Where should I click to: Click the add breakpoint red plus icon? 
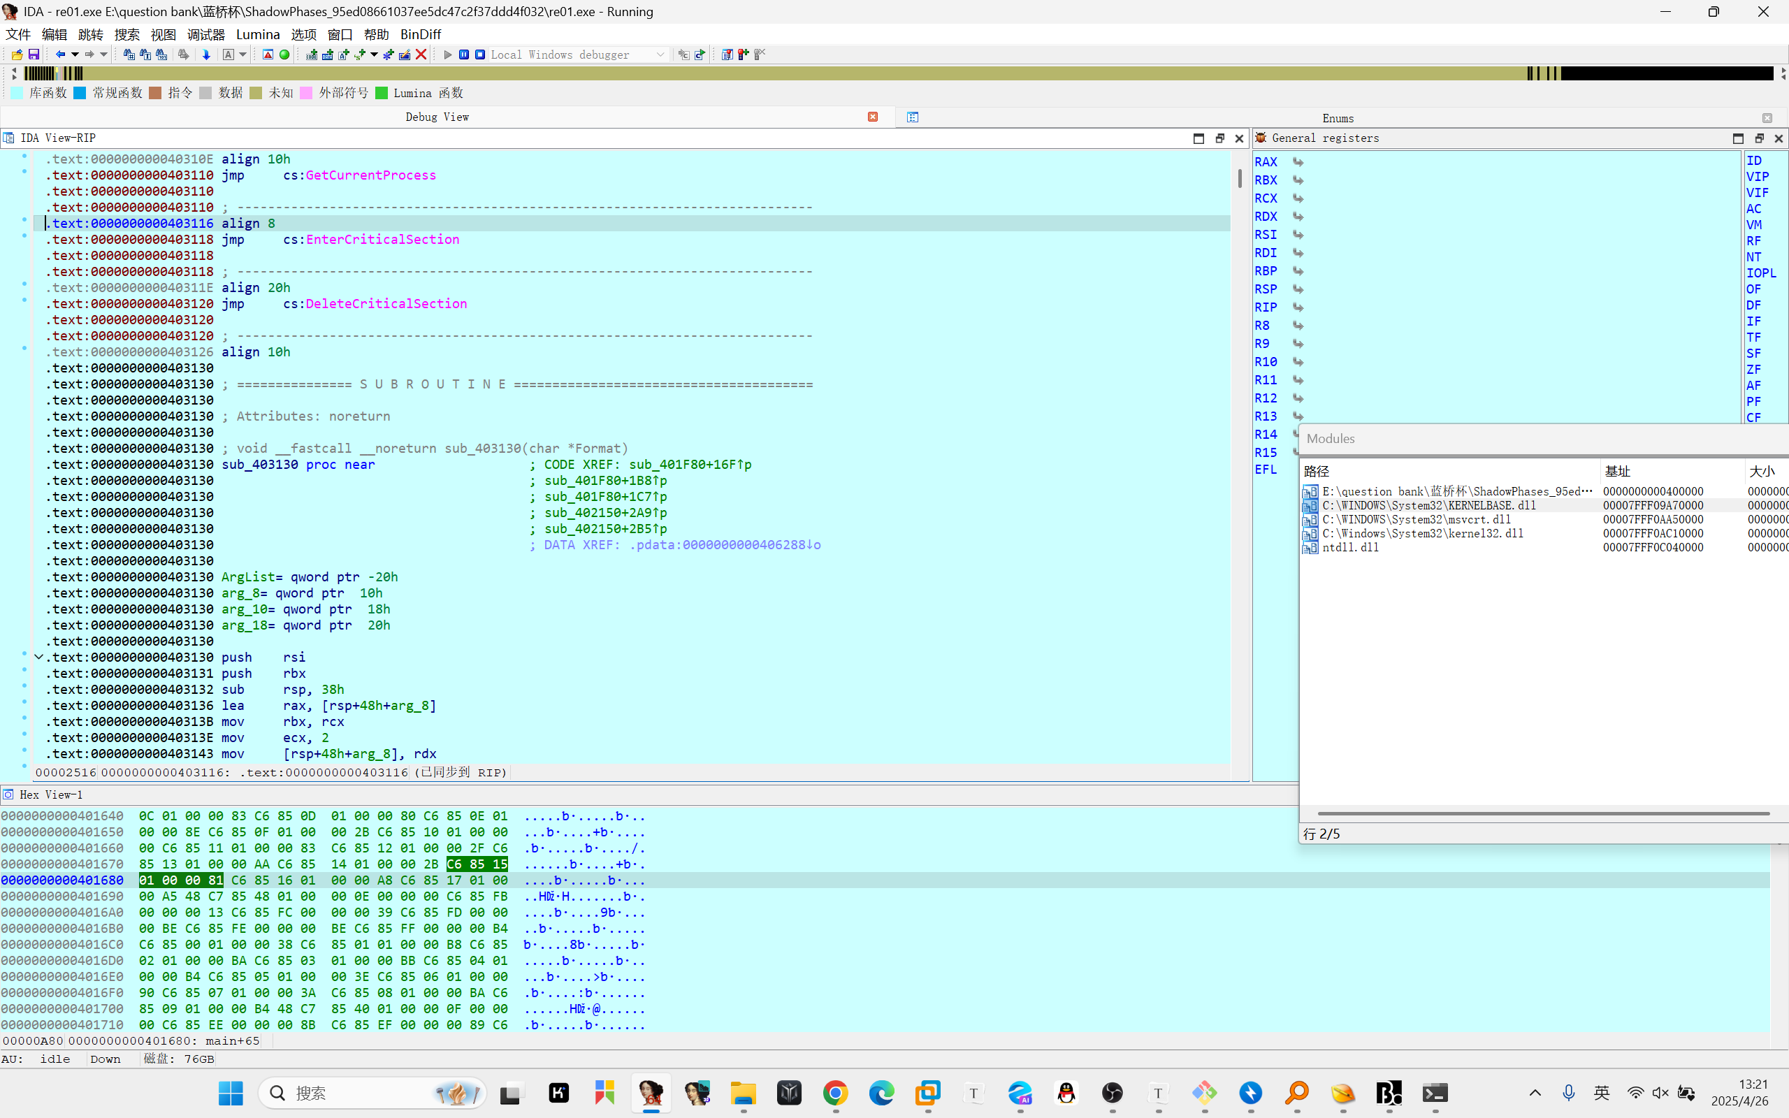[743, 55]
